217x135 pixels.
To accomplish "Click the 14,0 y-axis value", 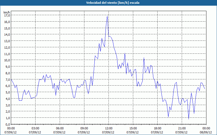I will (x=7, y=35).
